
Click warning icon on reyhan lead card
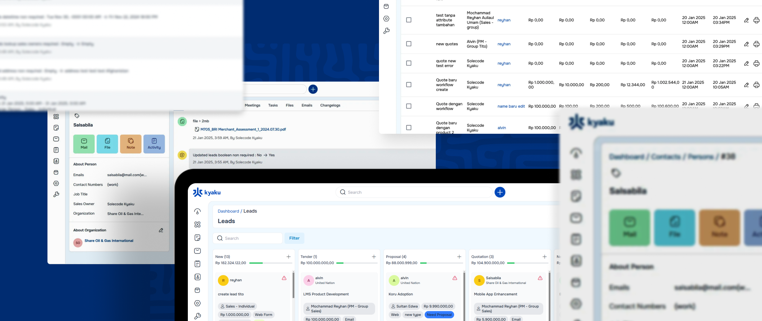pos(284,278)
